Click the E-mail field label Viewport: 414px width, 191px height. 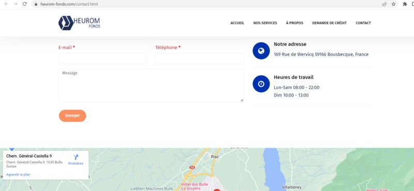click(x=67, y=47)
